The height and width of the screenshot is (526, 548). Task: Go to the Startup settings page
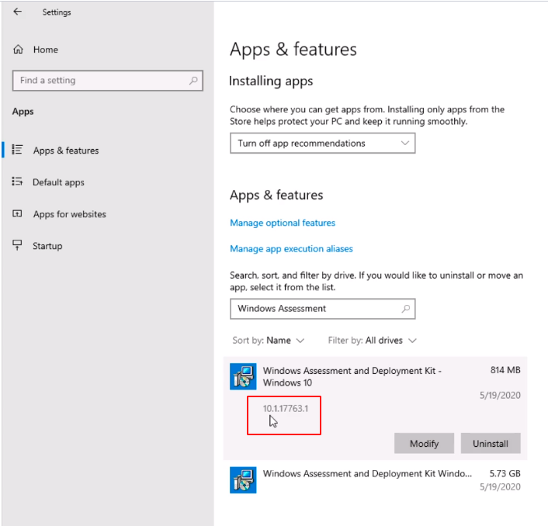[x=47, y=246]
